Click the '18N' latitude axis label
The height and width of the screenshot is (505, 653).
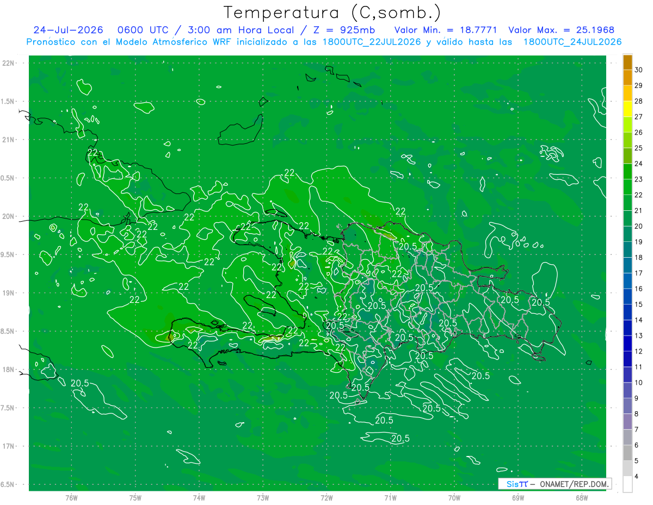[9, 369]
